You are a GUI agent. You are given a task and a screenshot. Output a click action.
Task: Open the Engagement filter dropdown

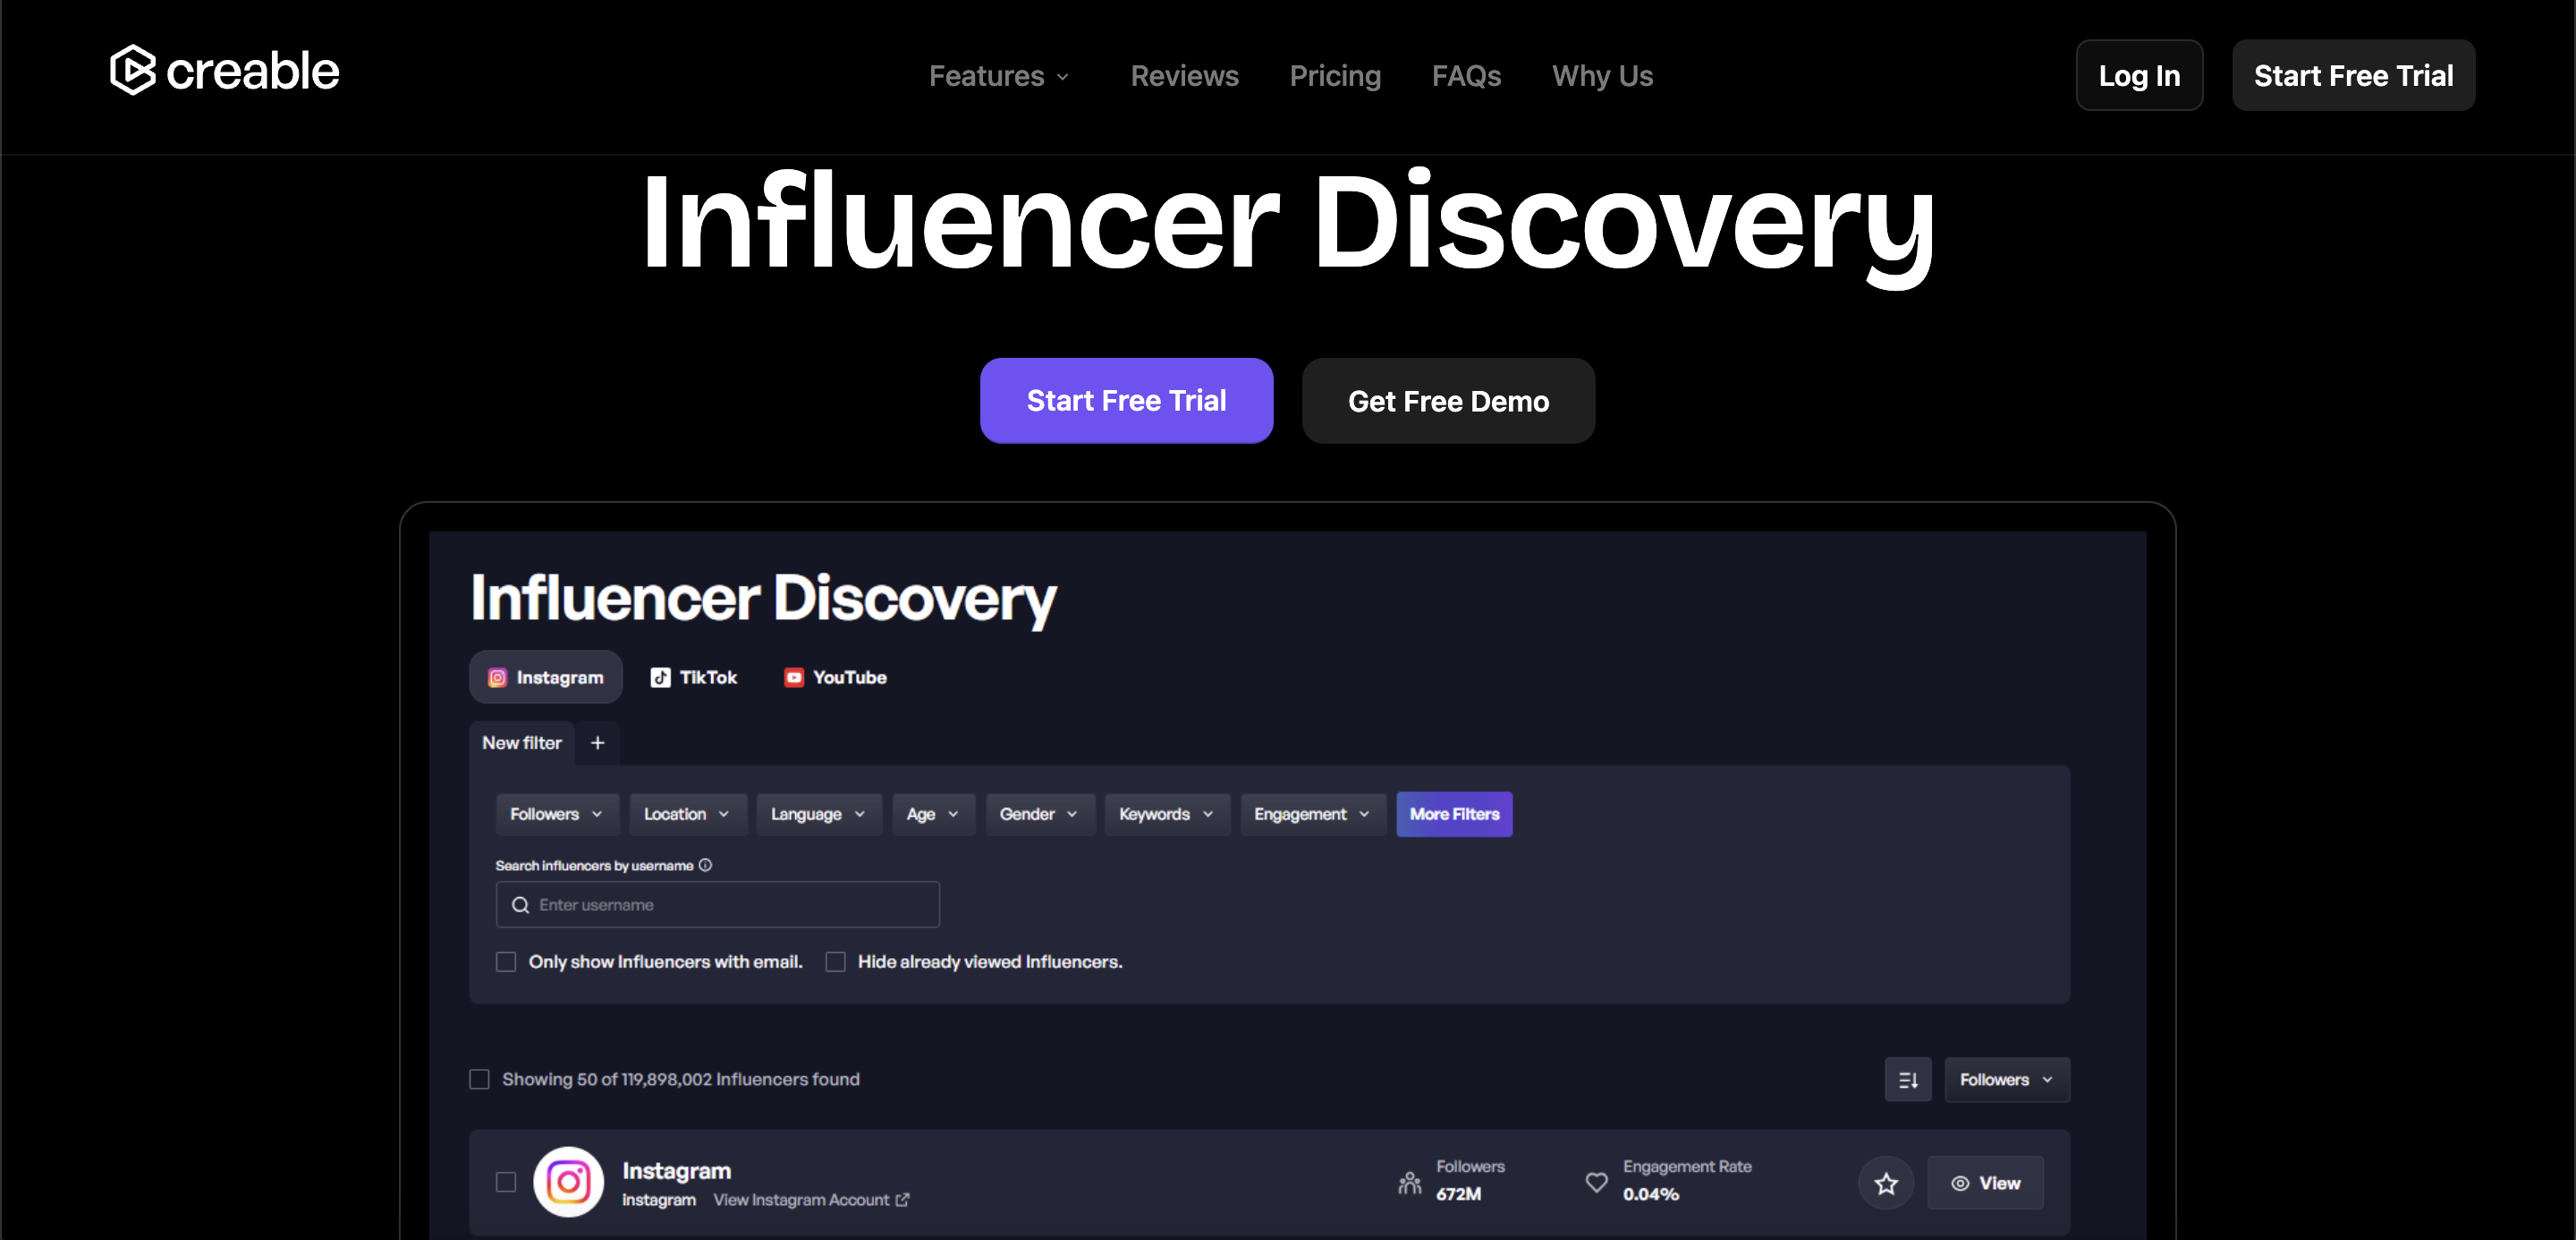click(x=1311, y=814)
